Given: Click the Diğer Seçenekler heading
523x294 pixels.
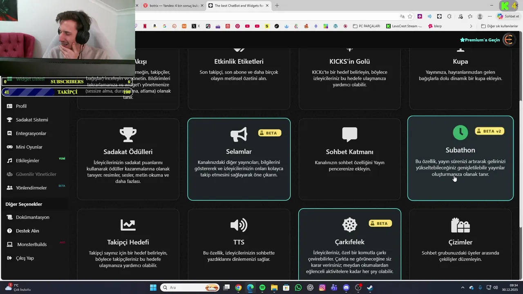Looking at the screenshot, I should click(x=24, y=204).
